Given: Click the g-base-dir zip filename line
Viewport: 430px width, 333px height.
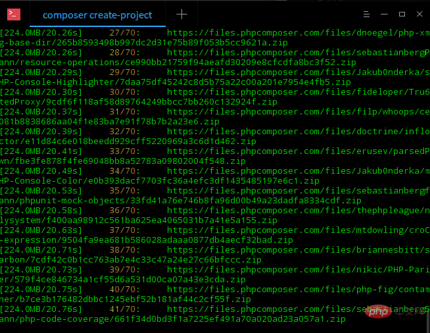Looking at the screenshot, I should pos(144,43).
